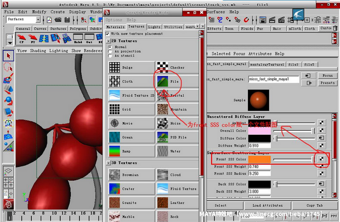Screen dimensions: 340x222
Task: Click the Focus button
Action: (327, 76)
